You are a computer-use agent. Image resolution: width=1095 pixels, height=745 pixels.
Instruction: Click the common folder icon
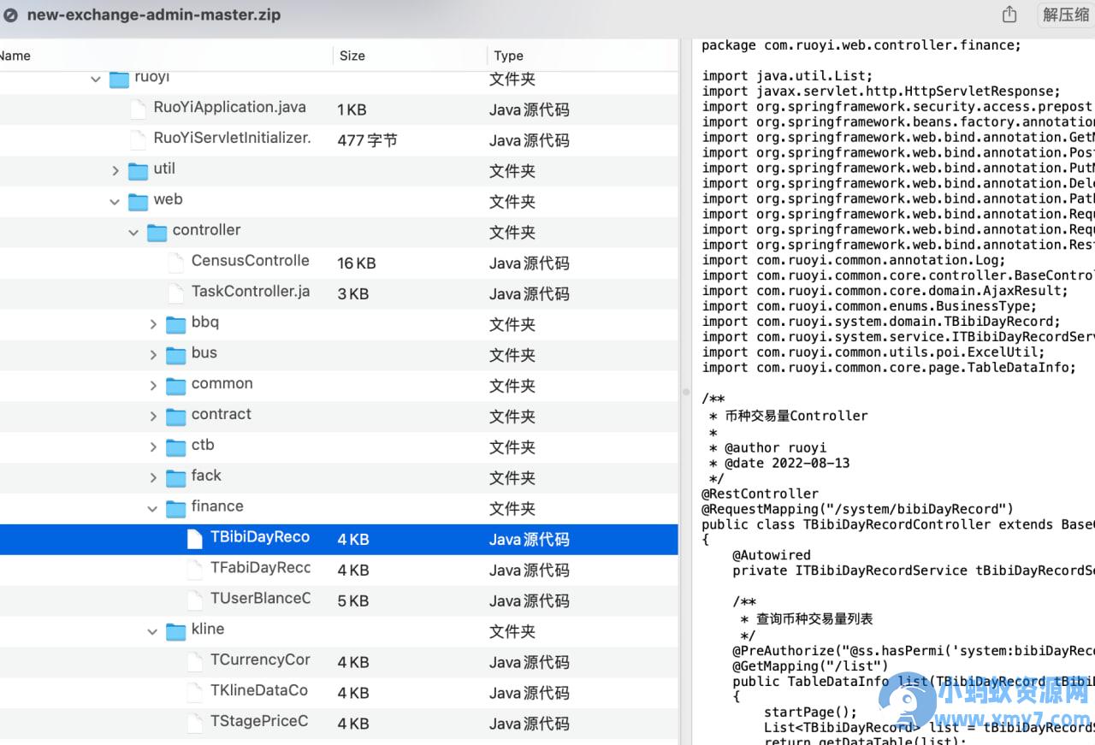tap(175, 386)
